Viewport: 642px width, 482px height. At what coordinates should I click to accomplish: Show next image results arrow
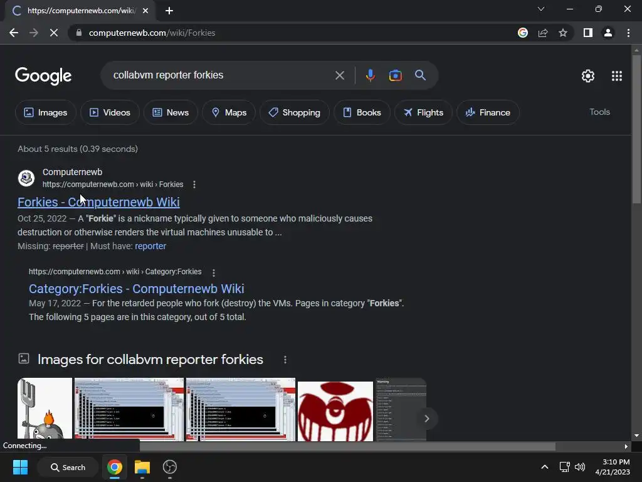pos(426,419)
